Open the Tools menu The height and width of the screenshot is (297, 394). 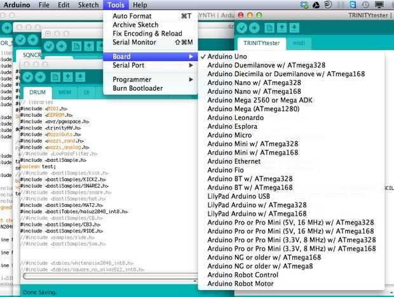pos(116,5)
